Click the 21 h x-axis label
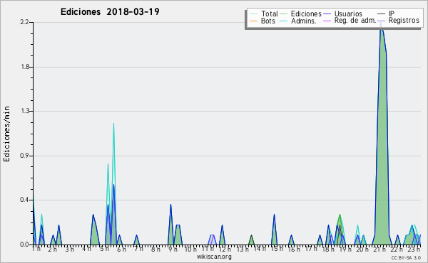The height and width of the screenshot is (263, 428). (x=380, y=249)
